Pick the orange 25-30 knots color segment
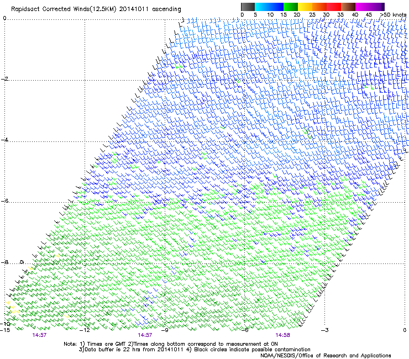The image size is (409, 359). [319, 7]
